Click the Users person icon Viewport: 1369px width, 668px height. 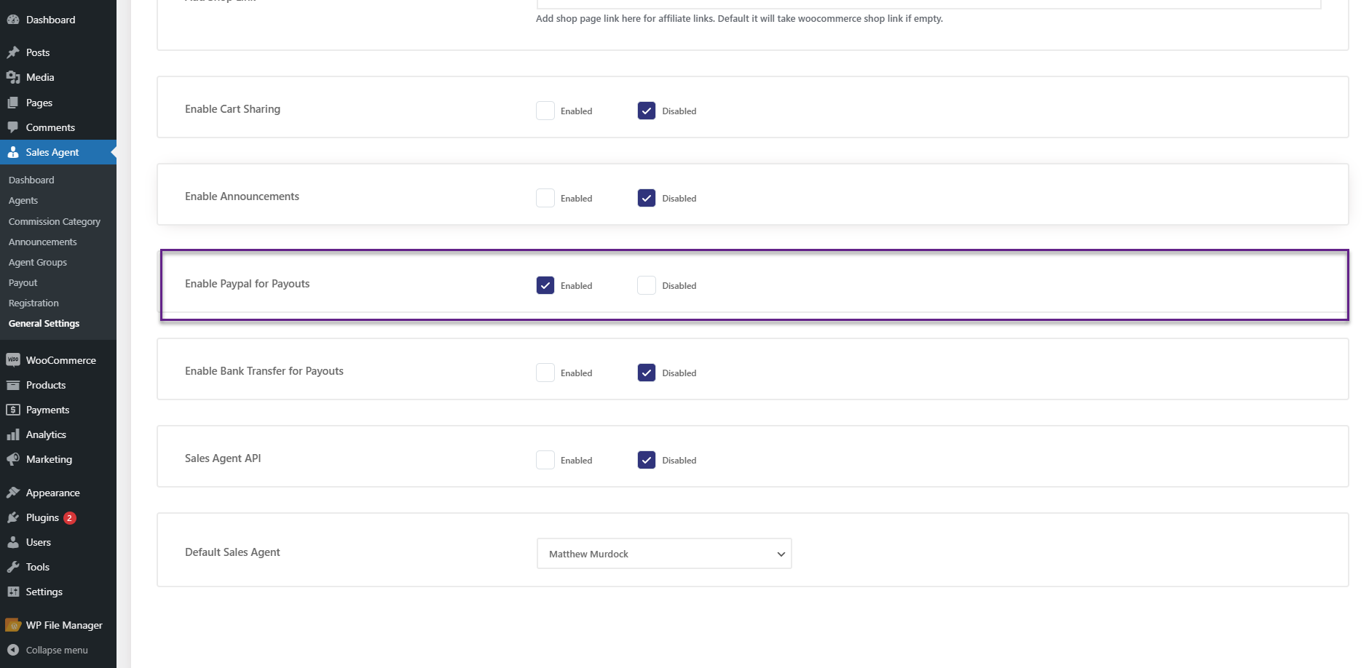[x=13, y=542]
